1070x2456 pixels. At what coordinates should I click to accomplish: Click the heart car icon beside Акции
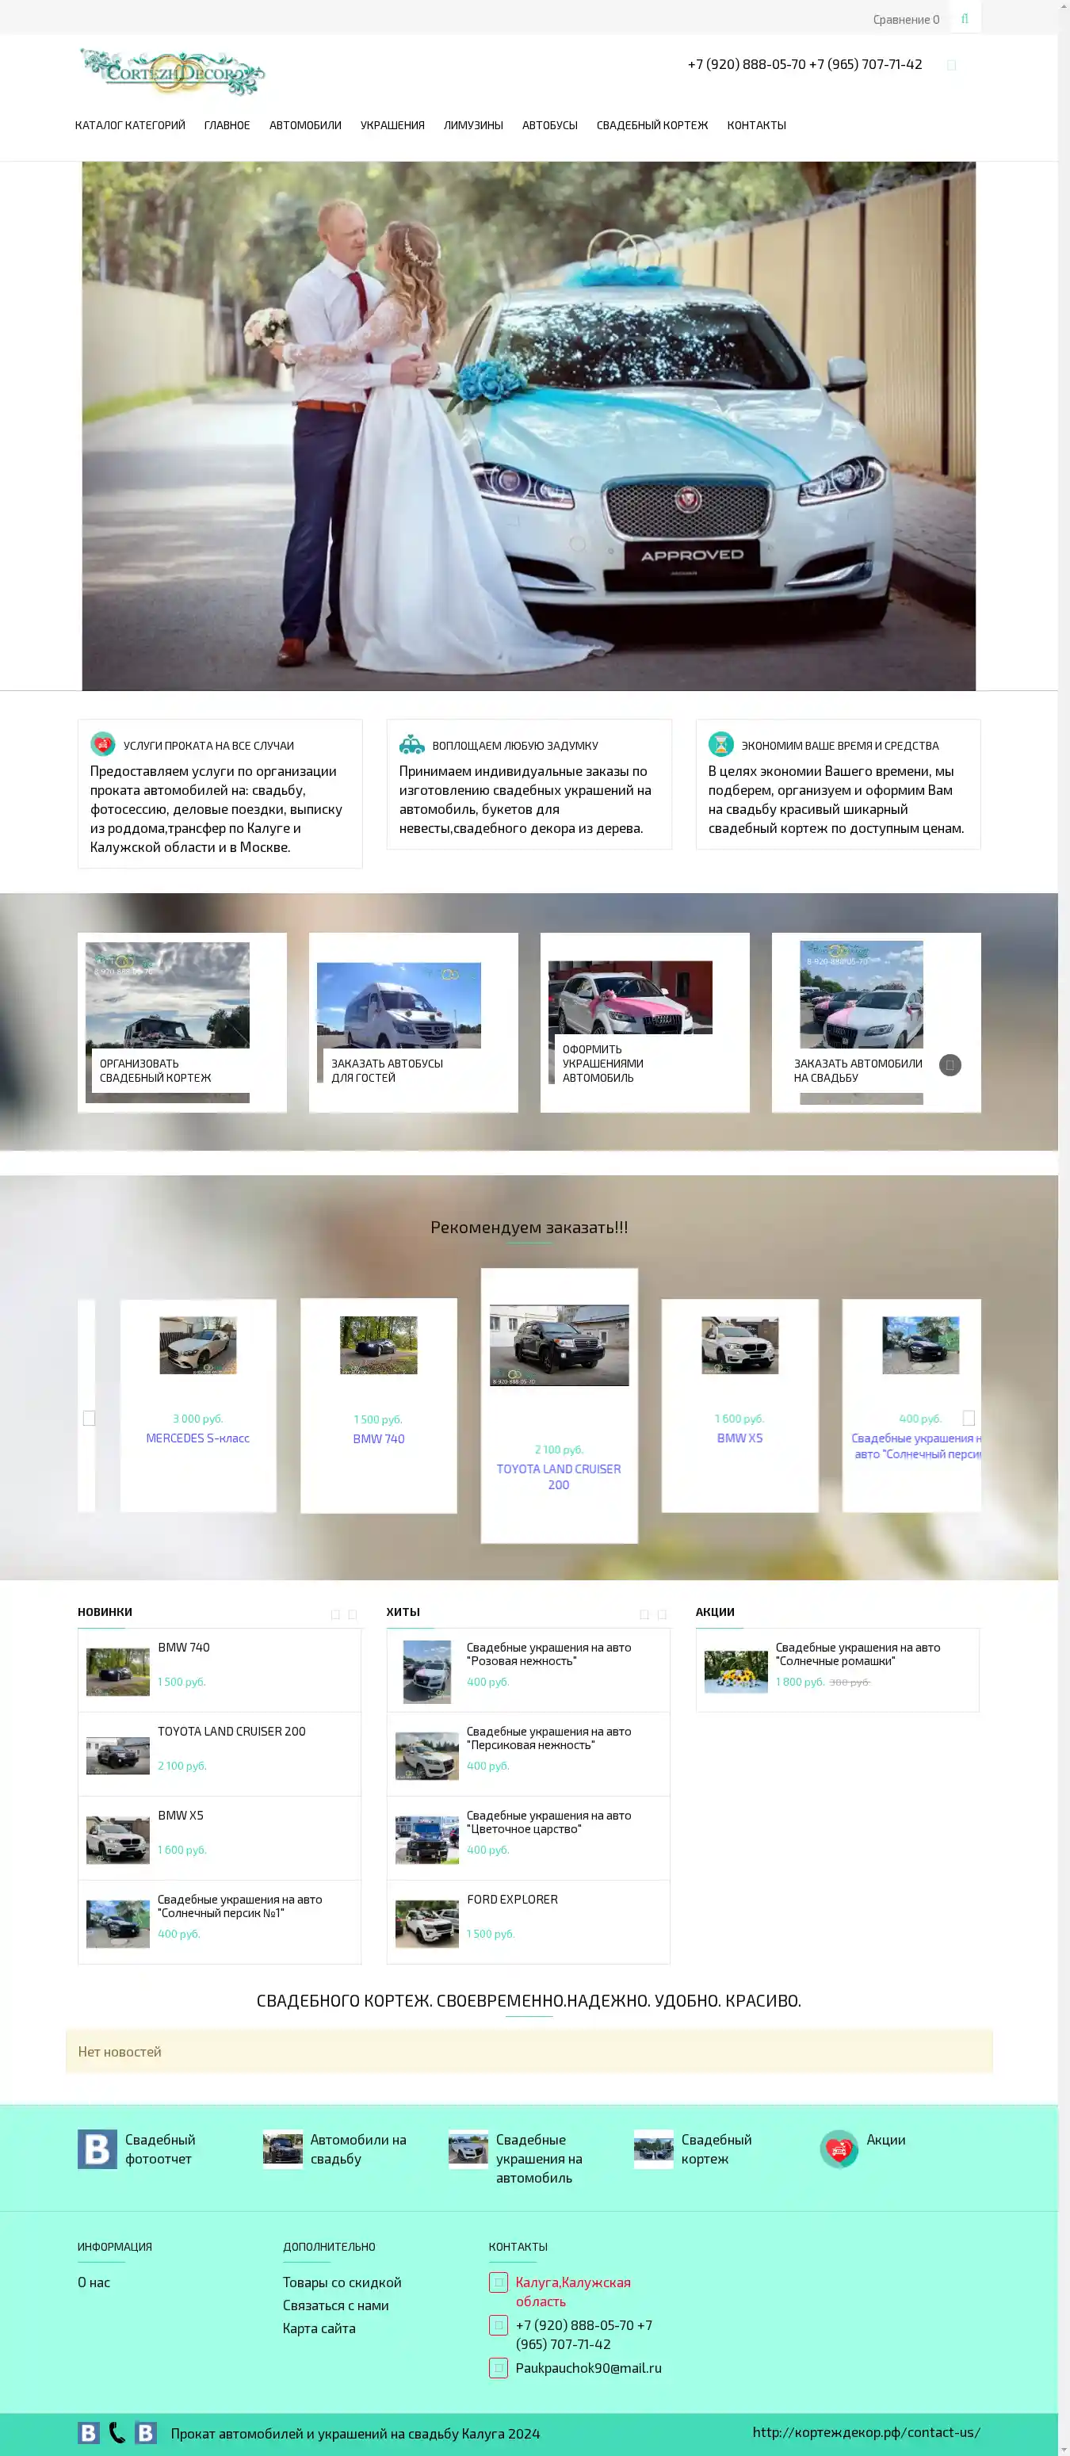coord(839,2148)
